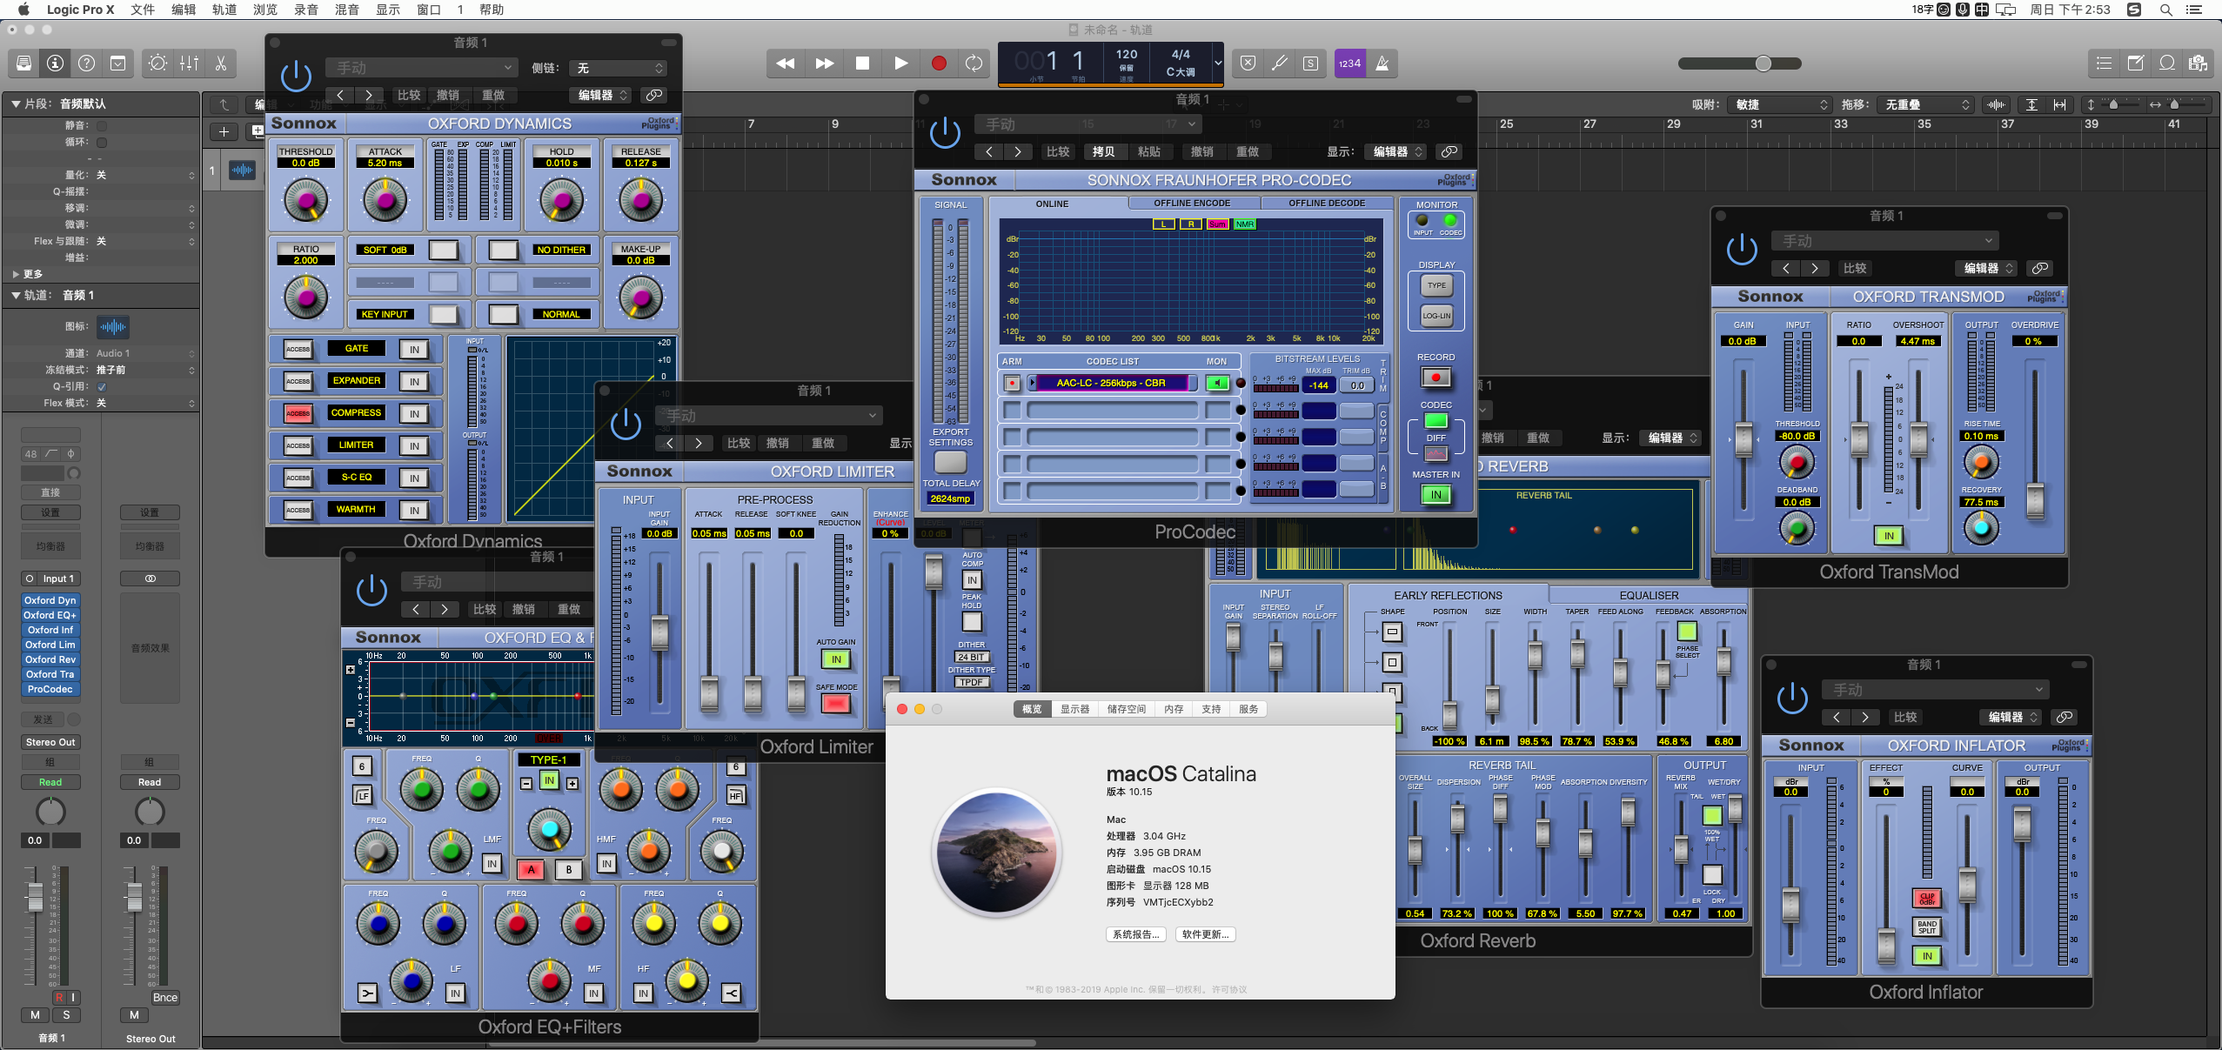2222x1050 pixels.
Task: Open the 量化 quantize dropdown
Action: coord(144,175)
